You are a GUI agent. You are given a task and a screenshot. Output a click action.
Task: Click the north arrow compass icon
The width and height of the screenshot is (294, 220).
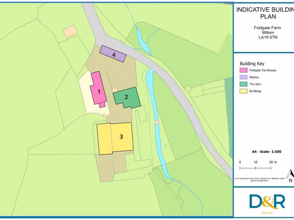click(290, 176)
